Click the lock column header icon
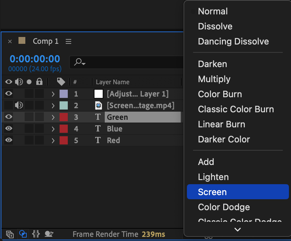 pyautogui.click(x=39, y=82)
